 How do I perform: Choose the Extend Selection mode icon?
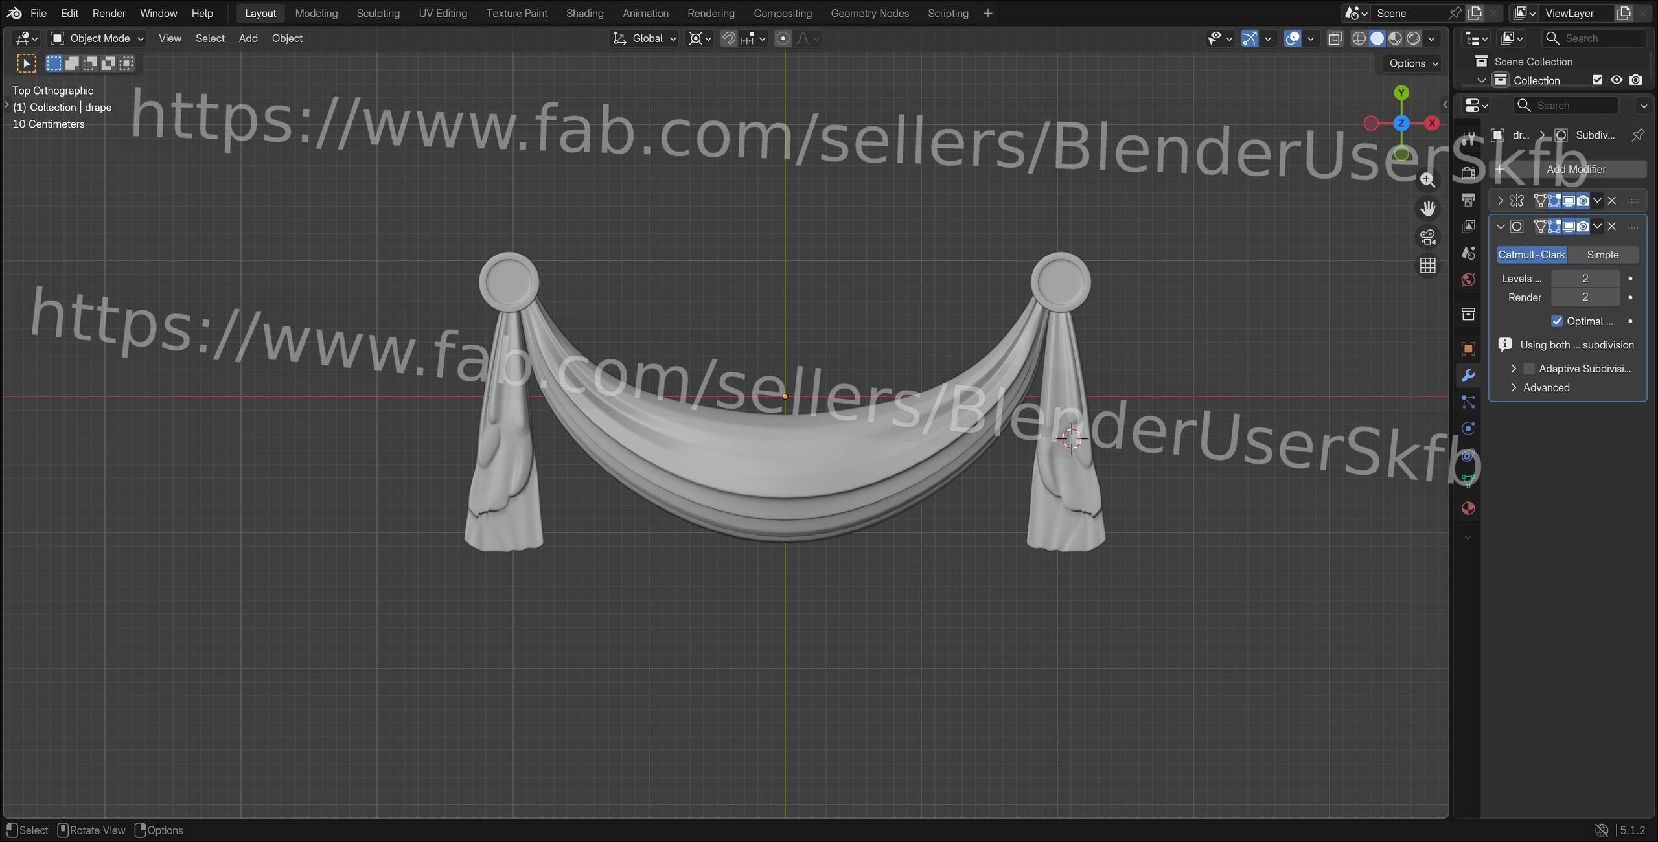72,63
